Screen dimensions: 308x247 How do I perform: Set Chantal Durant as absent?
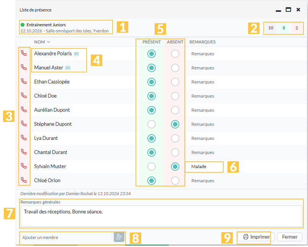pos(175,152)
